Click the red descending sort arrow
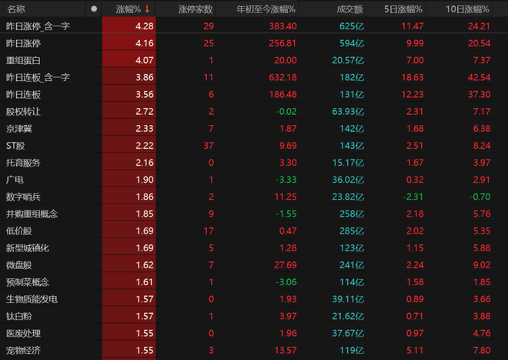508x360 pixels. pyautogui.click(x=147, y=9)
